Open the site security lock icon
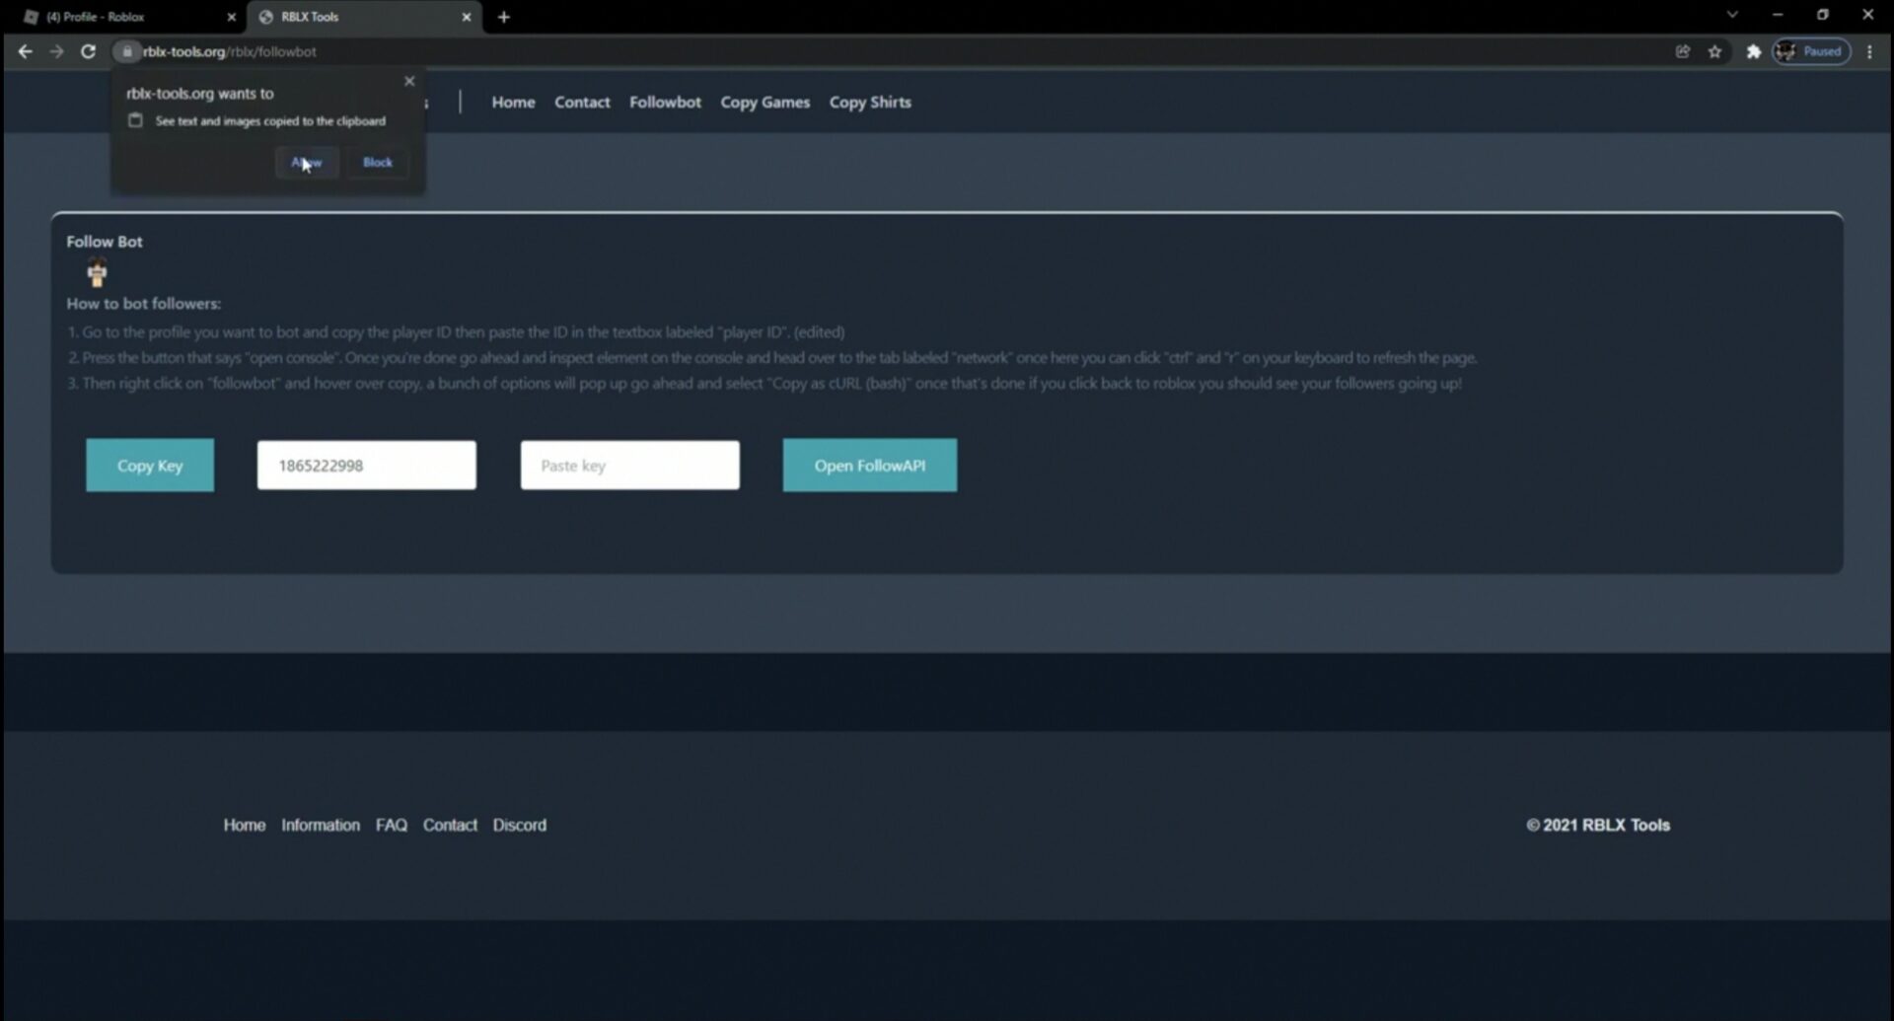 click(x=126, y=51)
